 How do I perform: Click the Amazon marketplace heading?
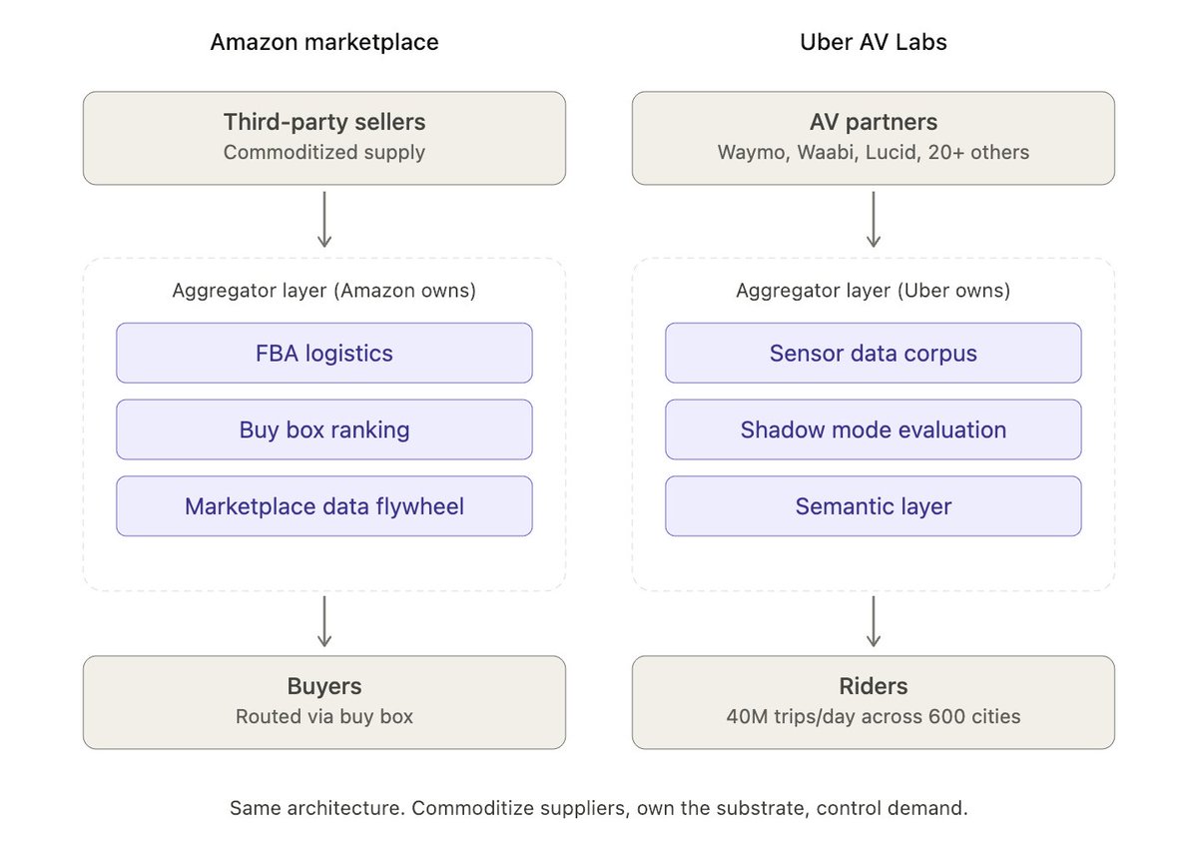coord(324,42)
